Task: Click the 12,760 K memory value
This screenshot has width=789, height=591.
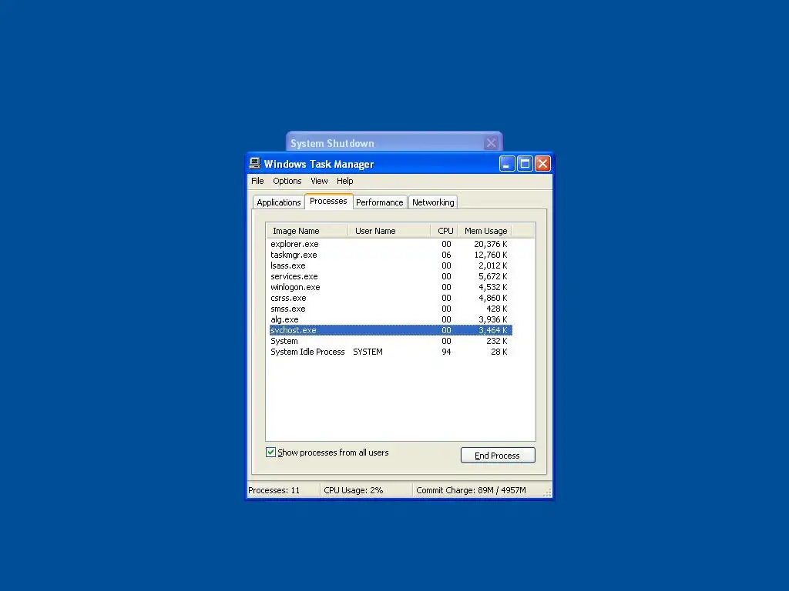Action: 491,255
